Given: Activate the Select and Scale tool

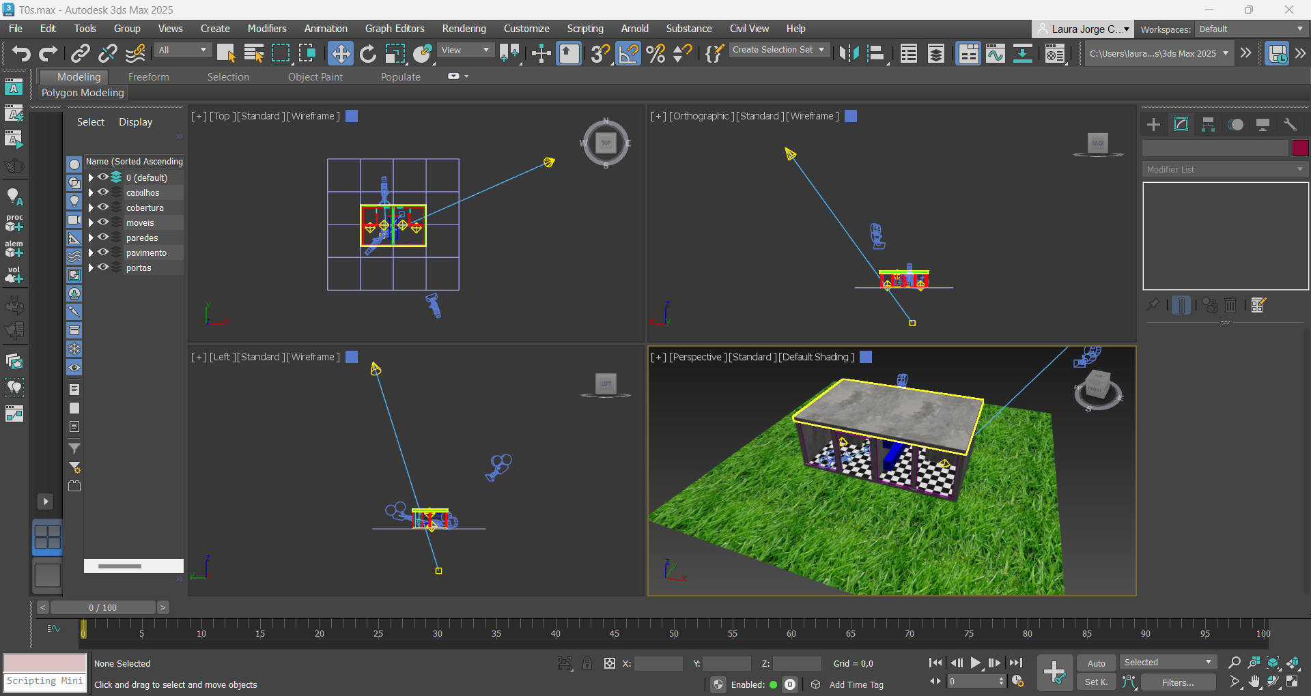Looking at the screenshot, I should 395,53.
